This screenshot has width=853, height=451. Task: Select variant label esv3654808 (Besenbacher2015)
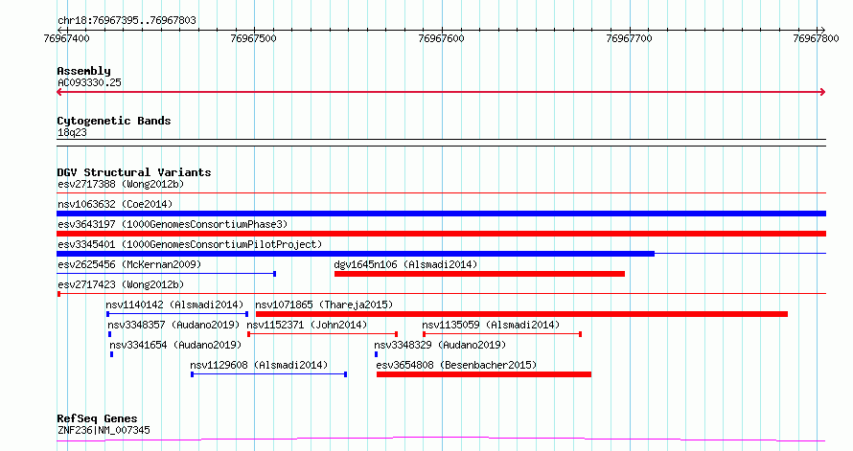click(456, 365)
